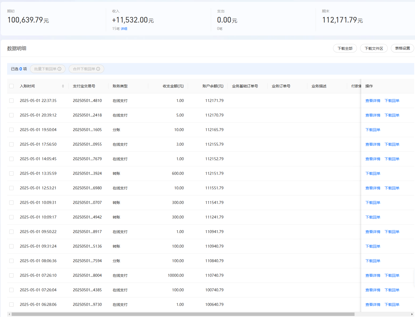Viewport: 415px width, 317px height.
Task: Check the row dated 2025-05-01 06:28:06
Action: 11,305
